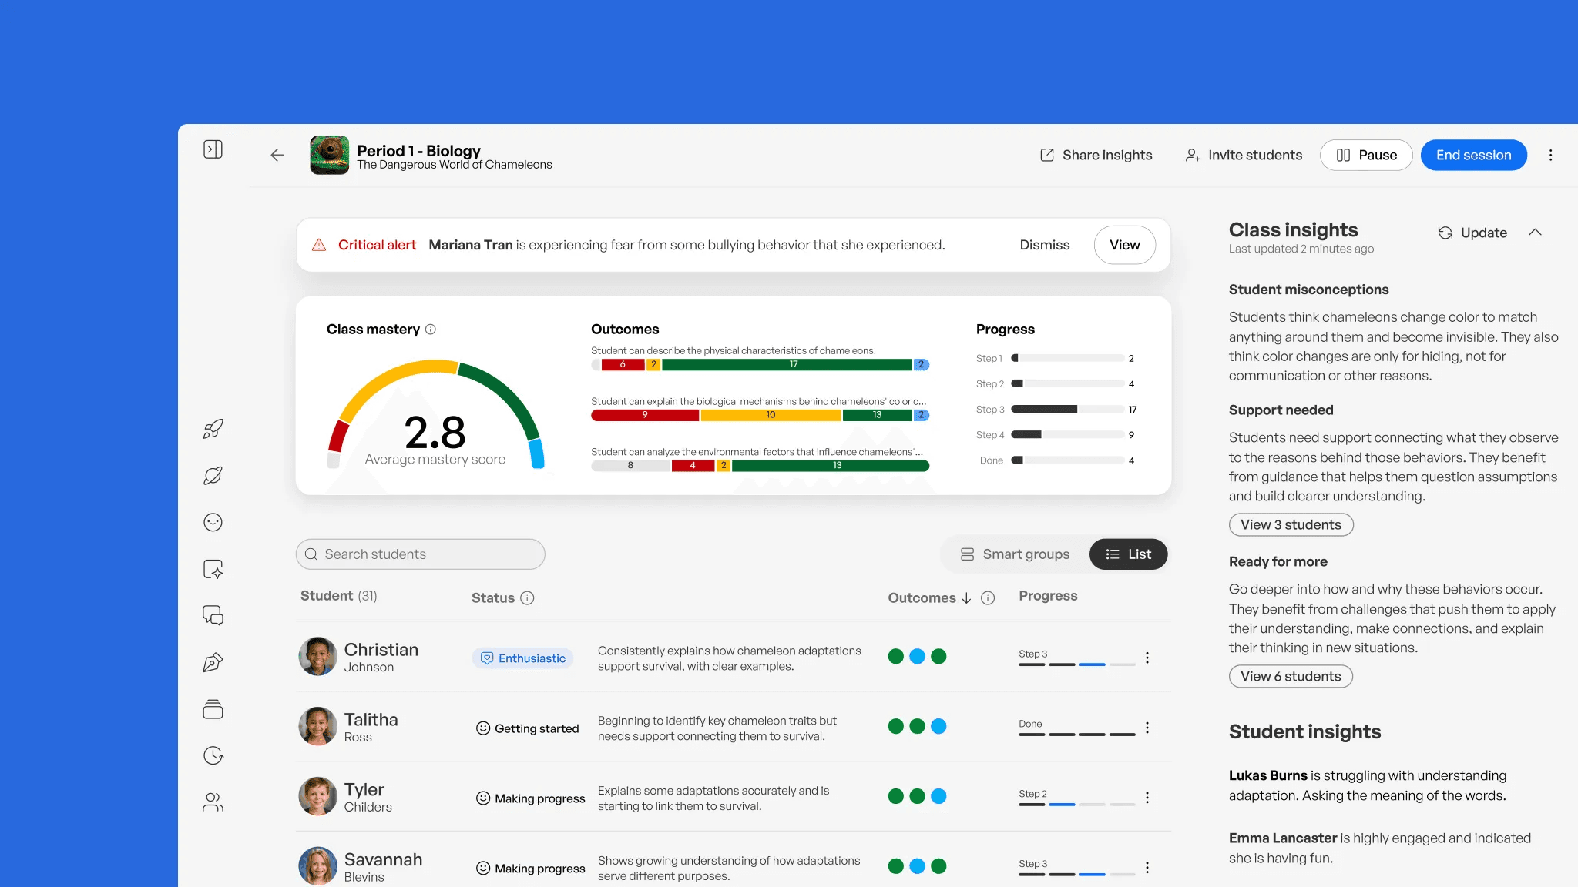Click the pen nib sidebar icon

[x=213, y=662]
